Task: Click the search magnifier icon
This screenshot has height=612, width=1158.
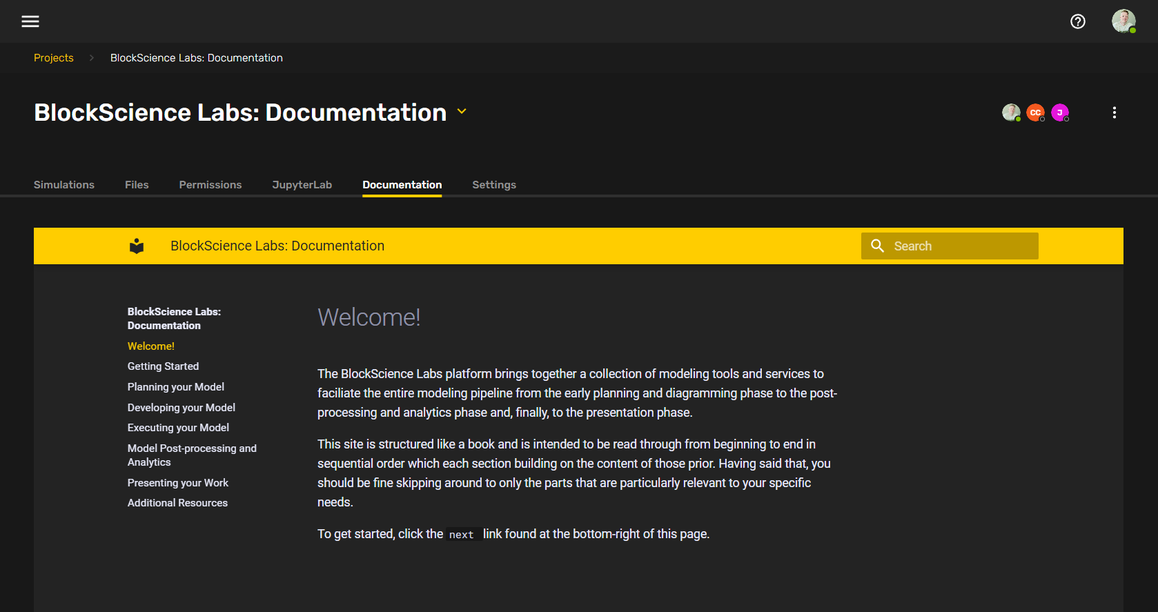Action: tap(877, 246)
